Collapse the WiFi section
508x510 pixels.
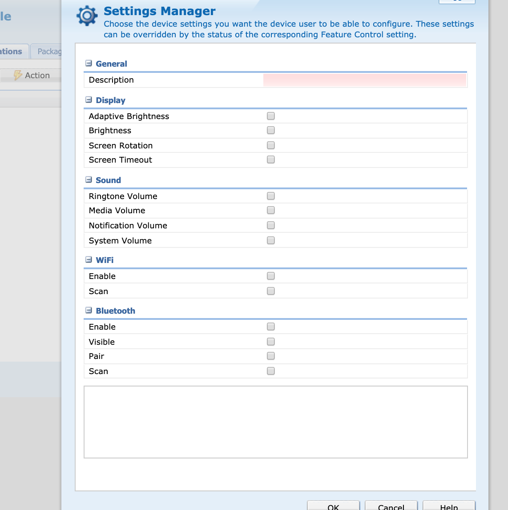pyautogui.click(x=89, y=260)
